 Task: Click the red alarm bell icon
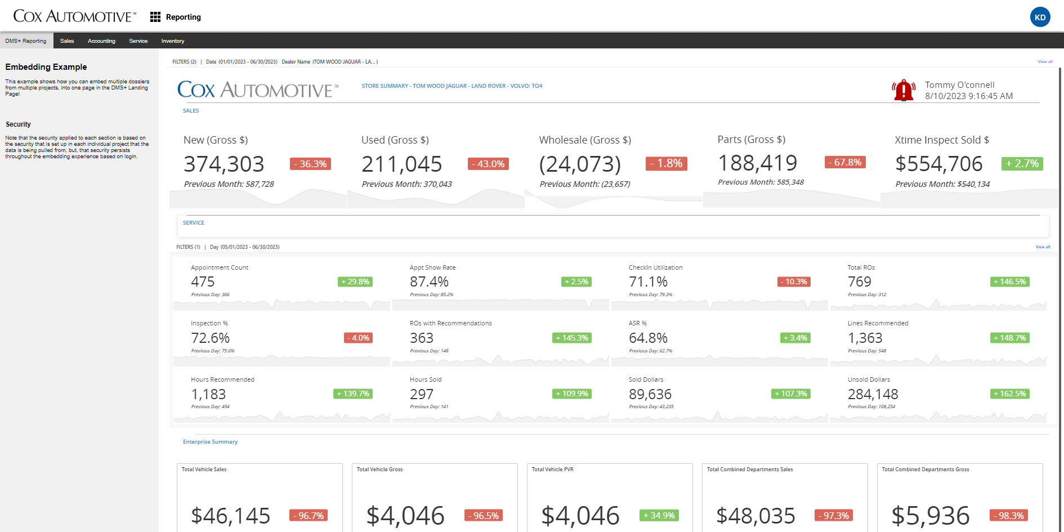click(904, 90)
